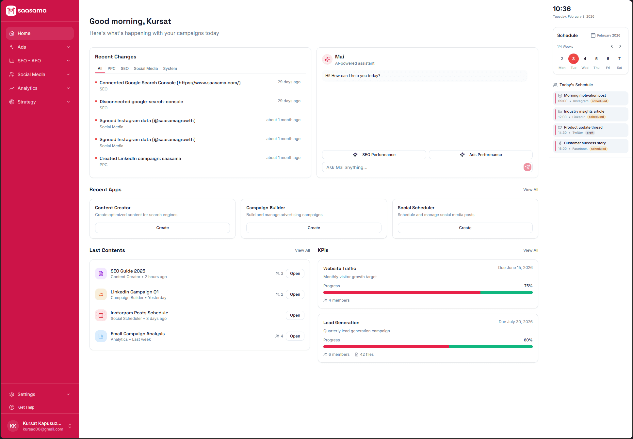The image size is (633, 439).
Task: Expand Settings chevron in sidebar
Action: pyautogui.click(x=68, y=394)
